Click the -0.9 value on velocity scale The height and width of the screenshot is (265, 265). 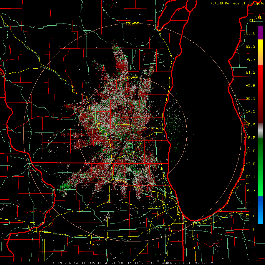click(251, 125)
